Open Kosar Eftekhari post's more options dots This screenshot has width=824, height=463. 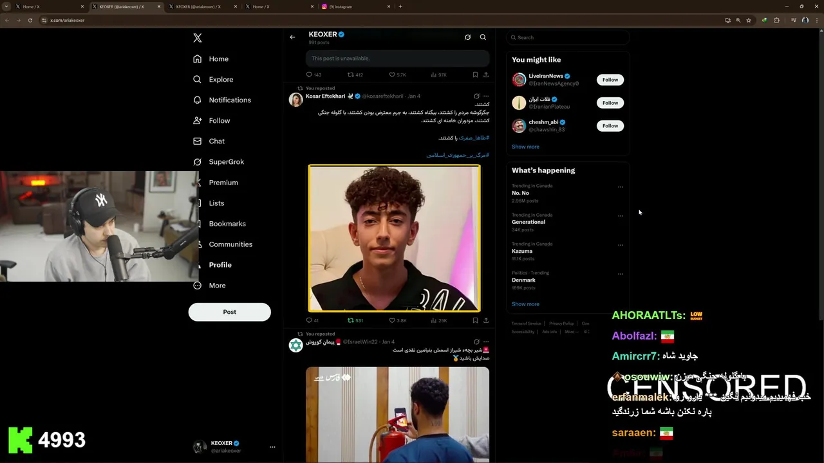[486, 96]
